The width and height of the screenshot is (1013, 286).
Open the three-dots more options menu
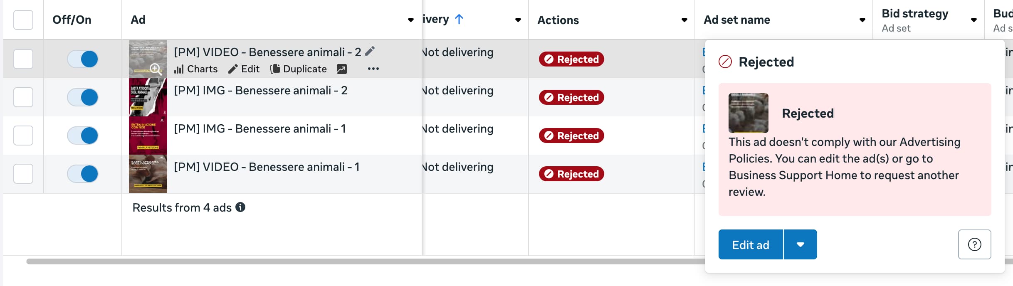373,69
